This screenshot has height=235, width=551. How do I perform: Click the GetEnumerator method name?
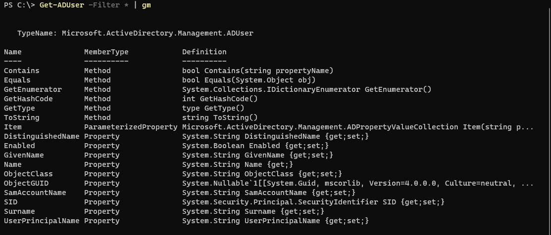(x=33, y=89)
